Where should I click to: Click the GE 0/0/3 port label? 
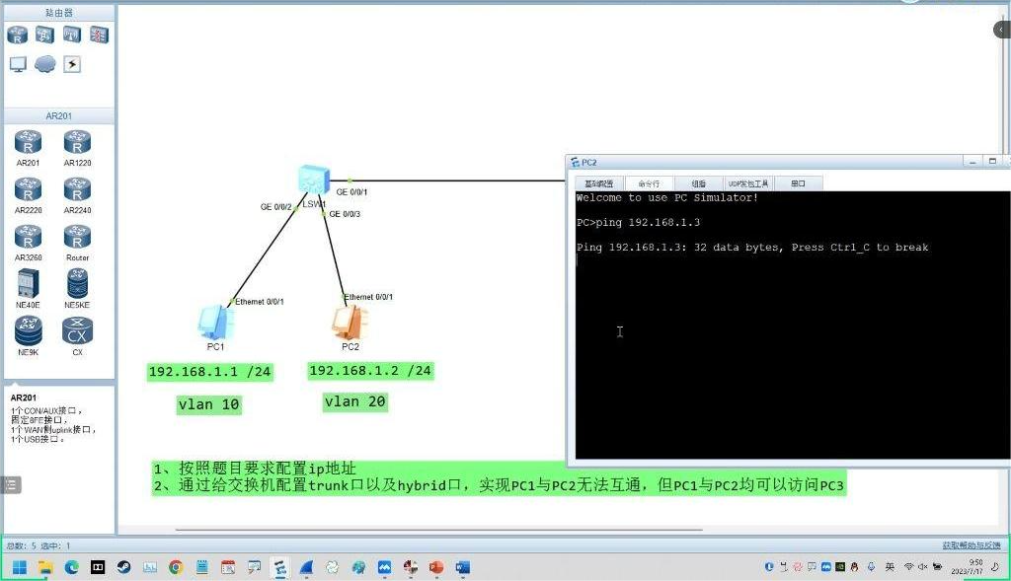(345, 214)
